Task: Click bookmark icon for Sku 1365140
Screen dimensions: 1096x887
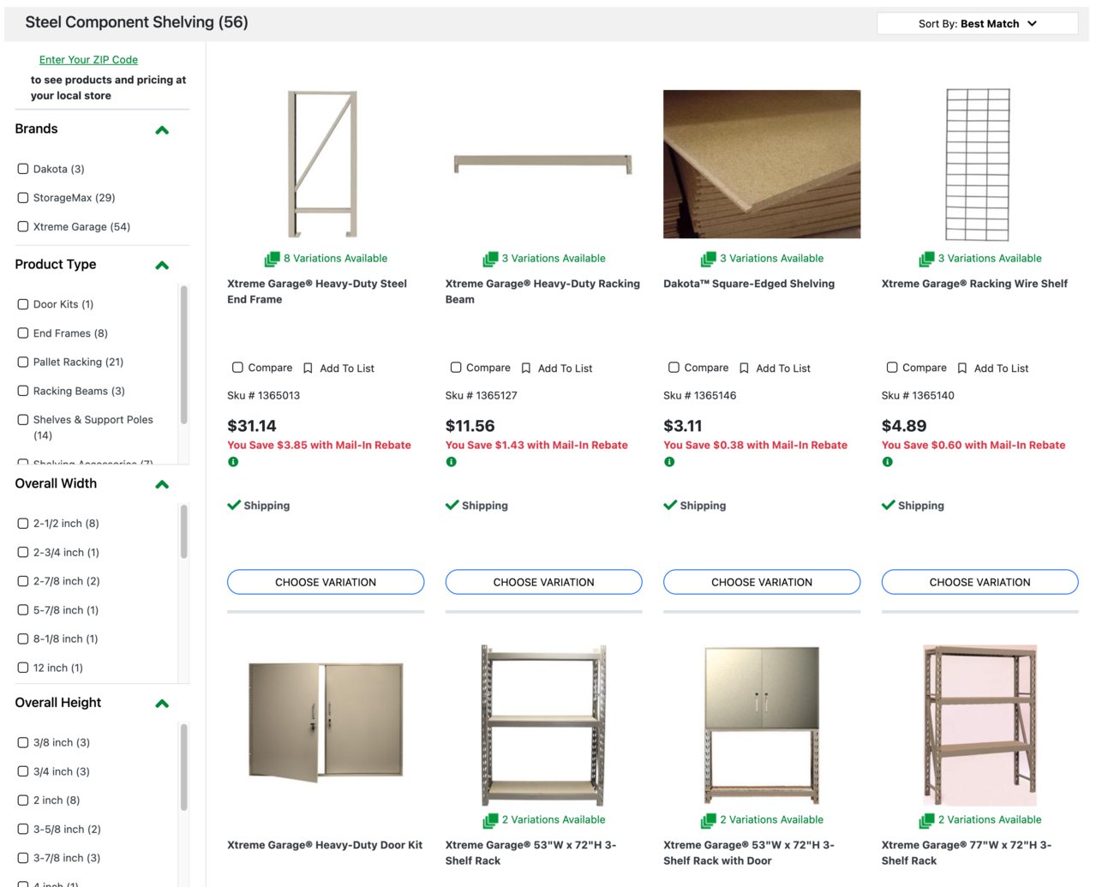Action: (962, 369)
